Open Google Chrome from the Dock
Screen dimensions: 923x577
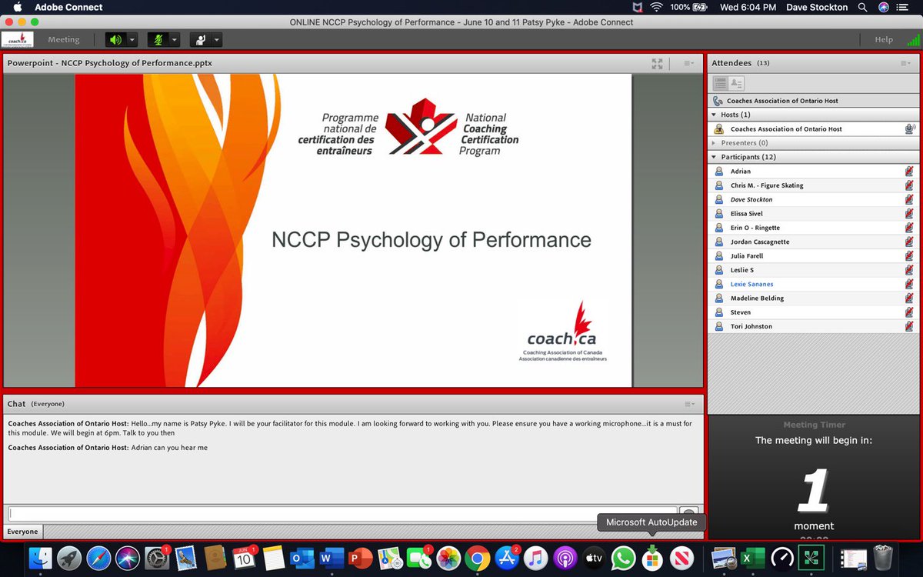478,558
